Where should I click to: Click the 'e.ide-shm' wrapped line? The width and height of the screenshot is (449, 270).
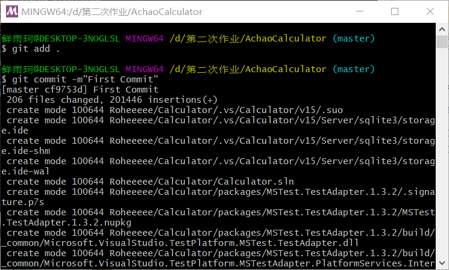[26, 151]
